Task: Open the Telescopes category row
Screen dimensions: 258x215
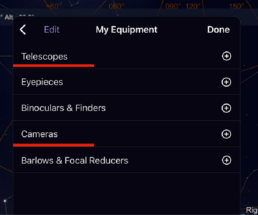Action: pyautogui.click(x=127, y=56)
